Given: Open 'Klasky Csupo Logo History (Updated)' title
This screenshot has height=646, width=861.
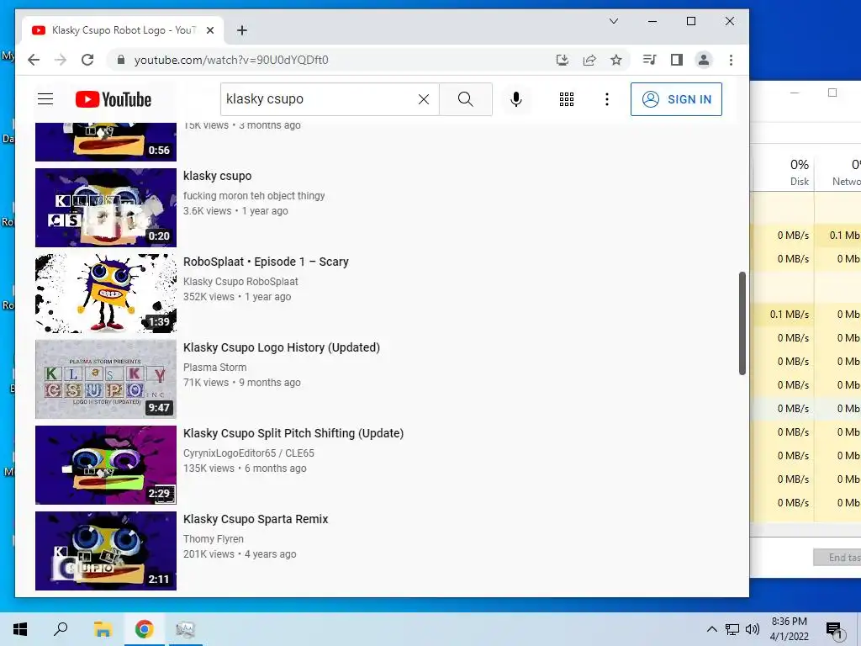Looking at the screenshot, I should [282, 347].
